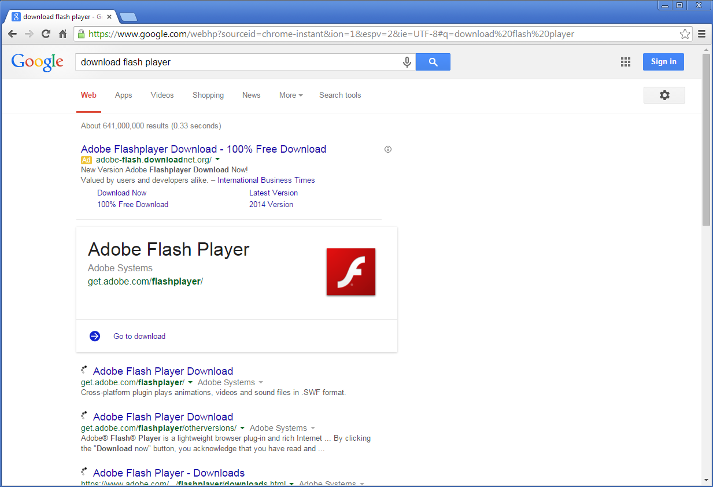Open the otherversions Adobe Flash Player Download result
Viewport: 713px width, 487px height.
tap(163, 417)
